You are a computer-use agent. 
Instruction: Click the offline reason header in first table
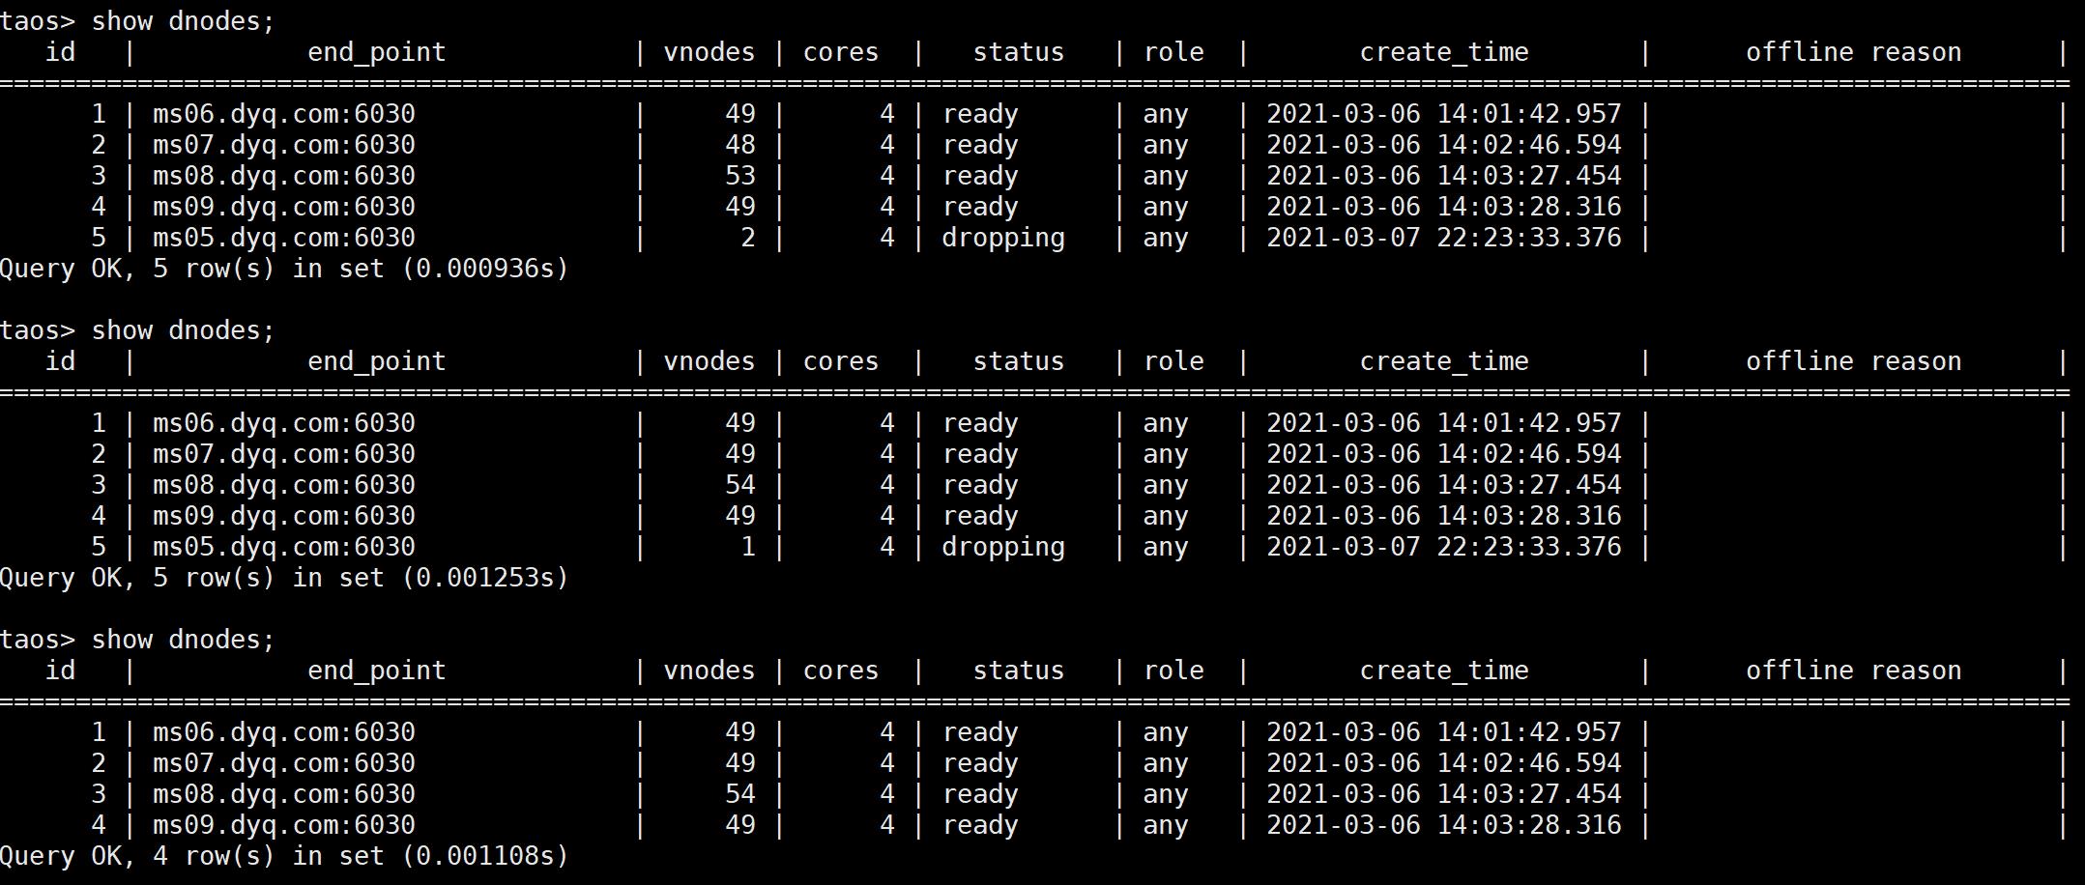(x=1854, y=51)
